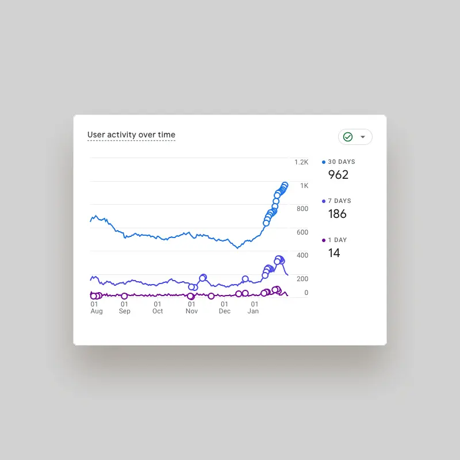Image resolution: width=460 pixels, height=460 pixels.
Task: Click the green checkmark status icon
Action: (x=348, y=137)
